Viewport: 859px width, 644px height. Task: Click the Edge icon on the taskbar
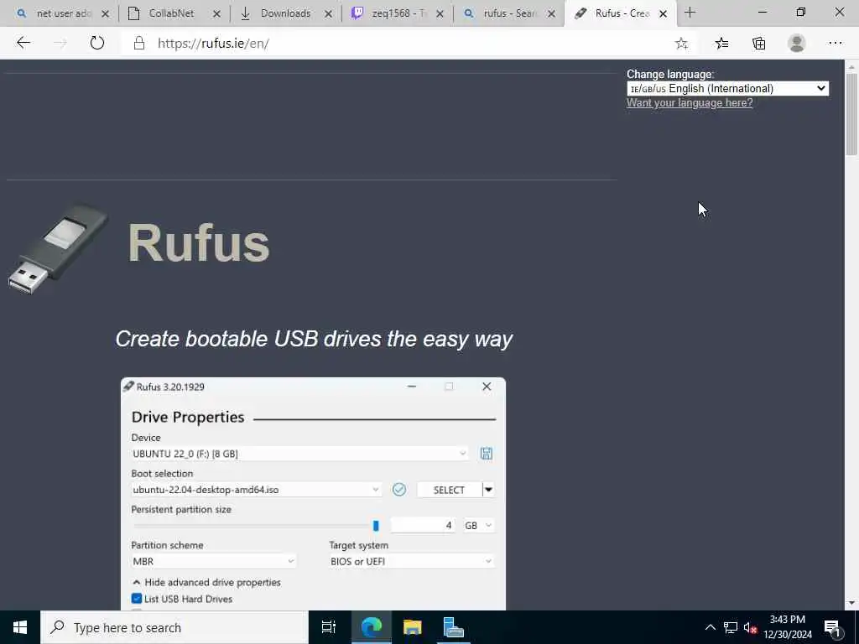371,627
